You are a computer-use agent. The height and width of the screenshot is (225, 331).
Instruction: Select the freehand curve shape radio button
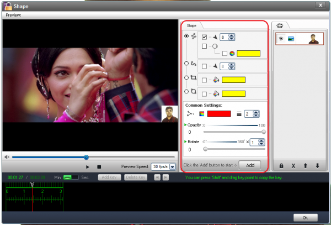tap(186, 63)
